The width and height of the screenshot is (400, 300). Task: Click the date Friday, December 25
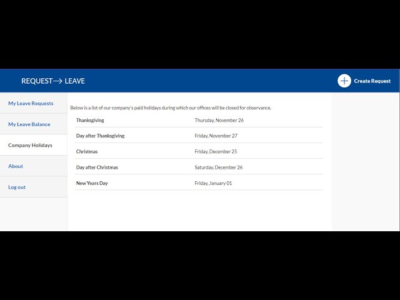pyautogui.click(x=216, y=151)
